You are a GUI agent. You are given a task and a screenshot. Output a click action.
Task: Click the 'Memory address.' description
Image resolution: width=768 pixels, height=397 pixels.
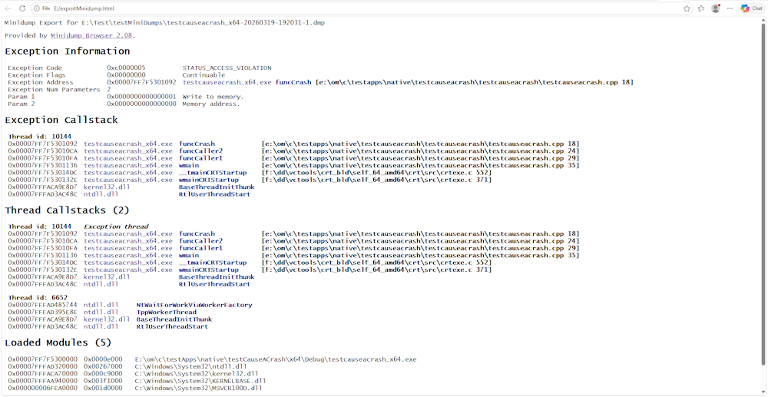(x=211, y=104)
